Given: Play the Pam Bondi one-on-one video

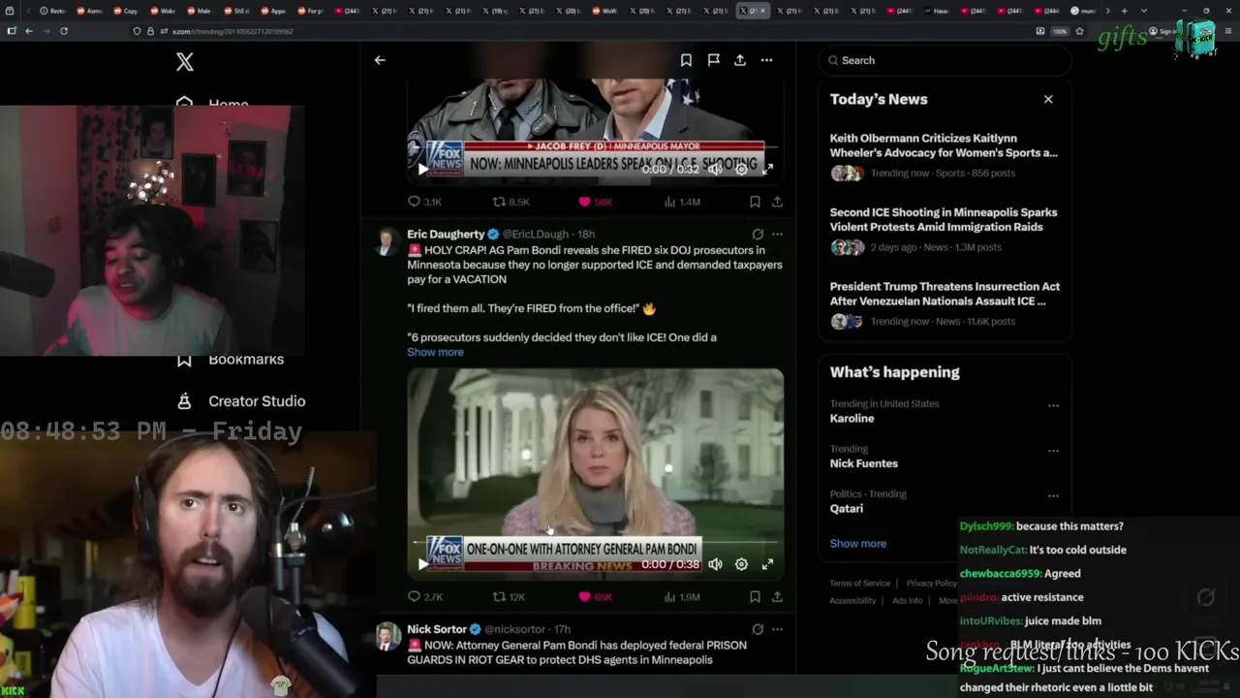Looking at the screenshot, I should [422, 564].
